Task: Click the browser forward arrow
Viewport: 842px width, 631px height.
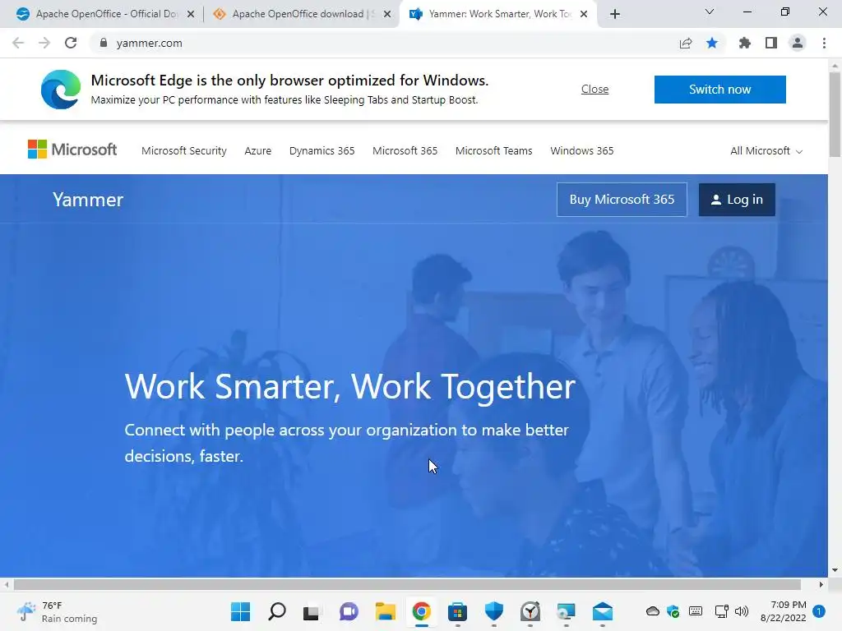Action: tap(44, 43)
